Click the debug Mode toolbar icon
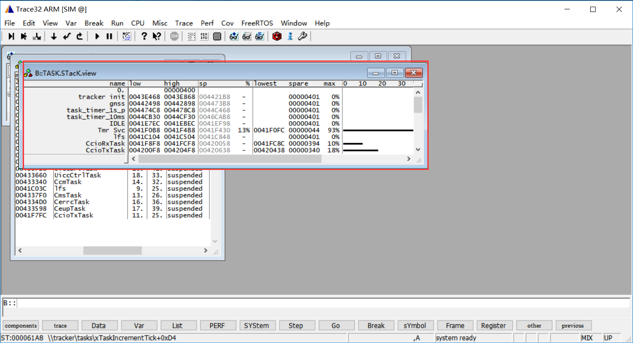The image size is (633, 343). pyautogui.click(x=127, y=36)
